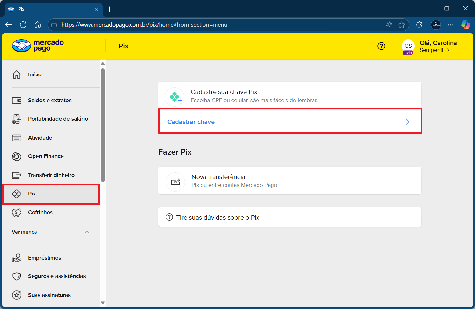This screenshot has width=475, height=309.
Task: Click the CS profile avatar
Action: coord(408,46)
